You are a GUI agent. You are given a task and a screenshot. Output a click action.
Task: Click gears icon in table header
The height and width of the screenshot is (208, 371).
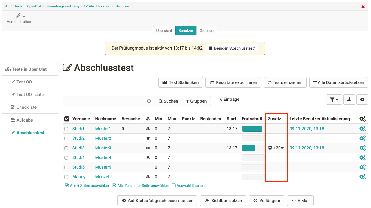coord(362,119)
